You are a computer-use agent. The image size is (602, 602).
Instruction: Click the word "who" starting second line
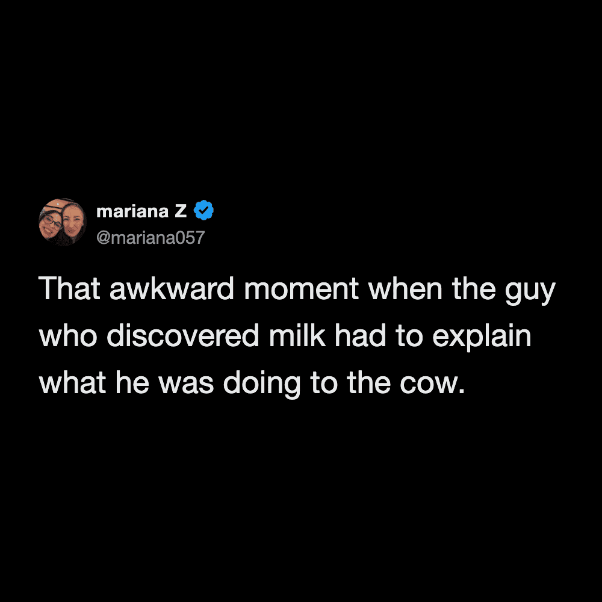tap(67, 335)
